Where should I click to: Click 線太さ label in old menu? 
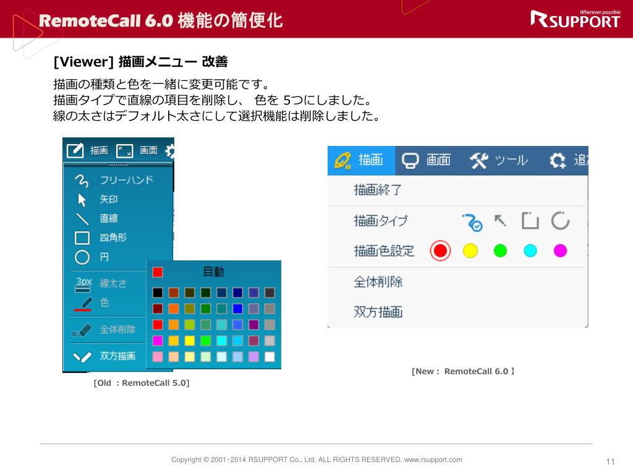[x=113, y=283]
